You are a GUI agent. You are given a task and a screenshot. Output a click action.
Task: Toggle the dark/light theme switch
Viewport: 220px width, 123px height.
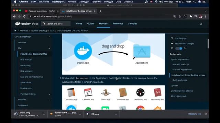[x=179, y=49]
